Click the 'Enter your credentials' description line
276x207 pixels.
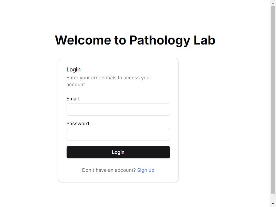point(109,78)
